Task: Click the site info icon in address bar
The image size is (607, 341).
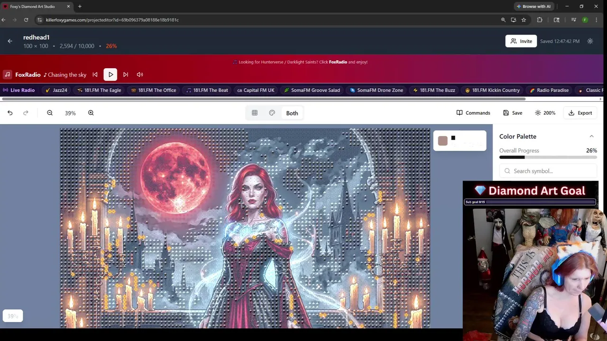Action: 40,20
